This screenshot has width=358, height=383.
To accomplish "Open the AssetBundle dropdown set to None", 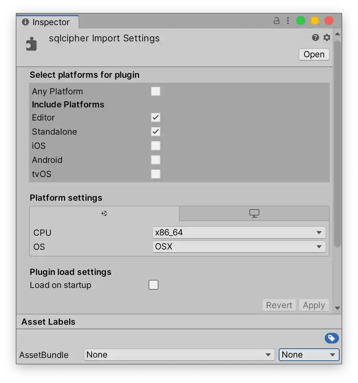I will [x=179, y=355].
